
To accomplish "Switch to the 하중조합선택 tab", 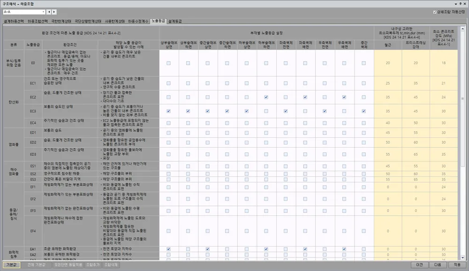I will coord(38,21).
